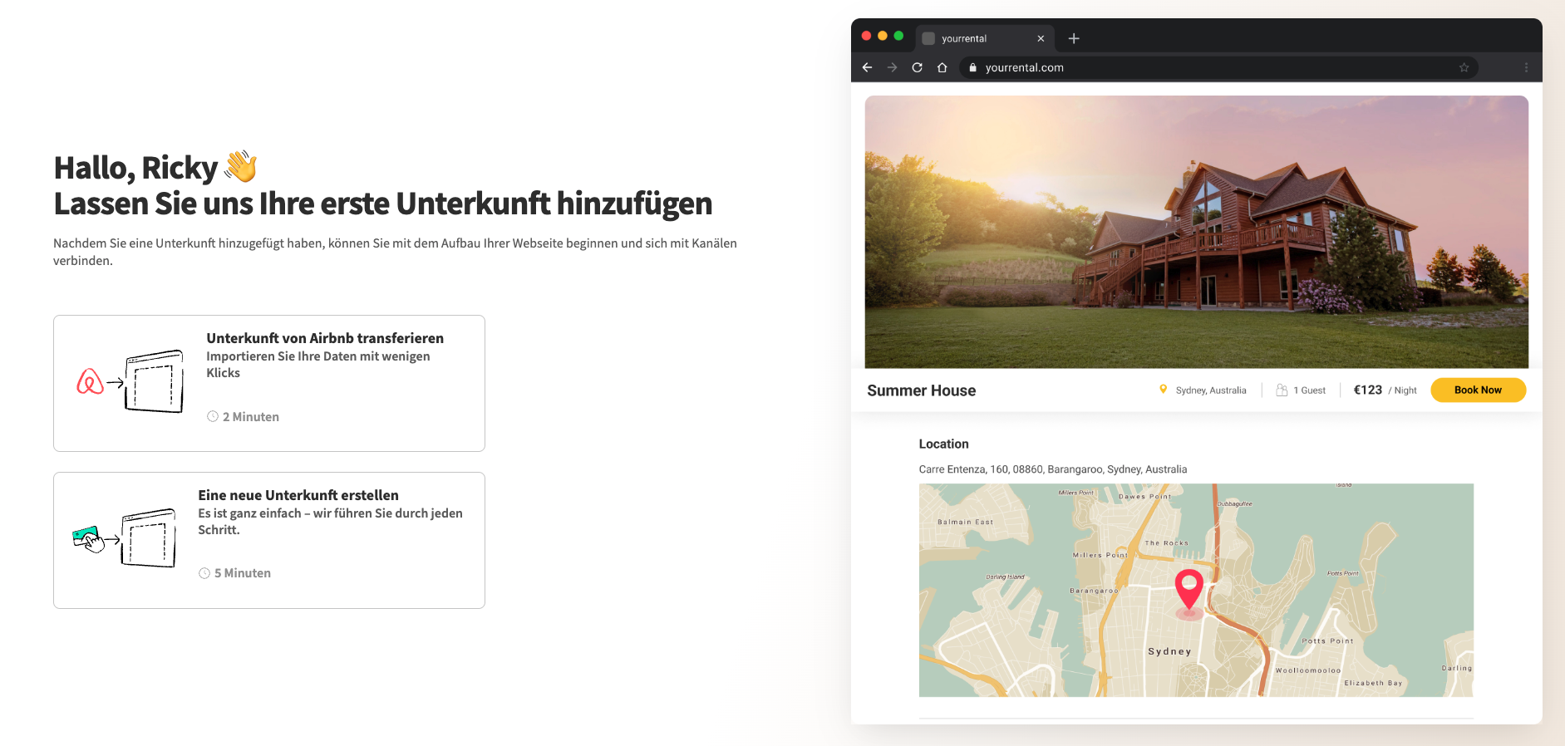Open the browser three-dot menu
Viewport: 1565px width, 746px height.
1526,67
